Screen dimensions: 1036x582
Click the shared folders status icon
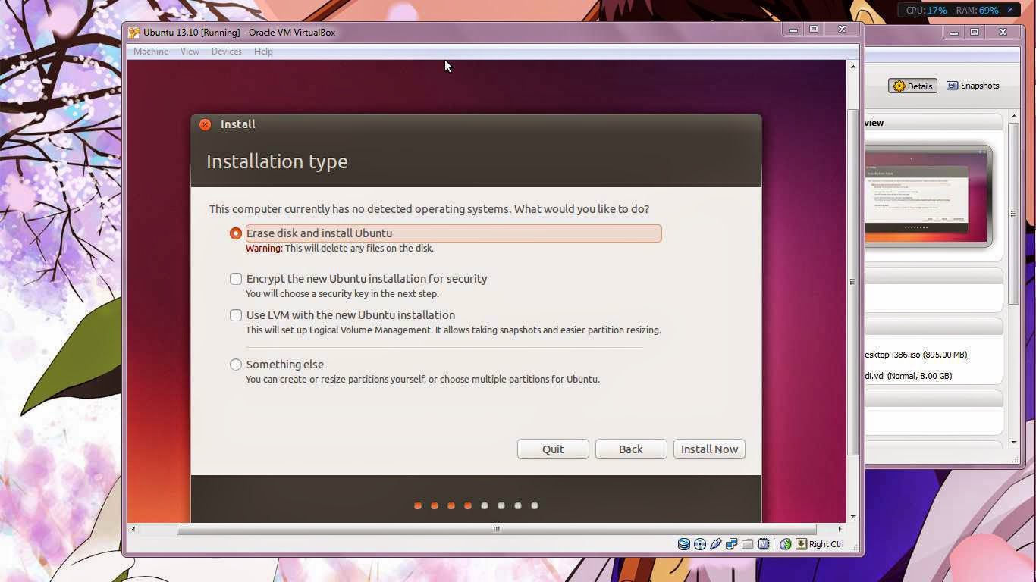747,544
